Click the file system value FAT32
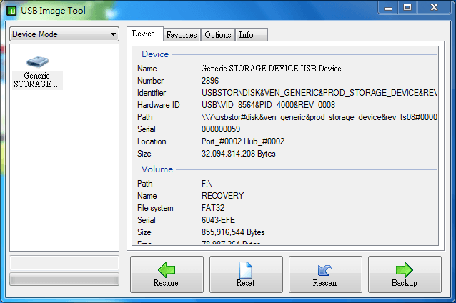The height and width of the screenshot is (303, 456). pyautogui.click(x=213, y=208)
